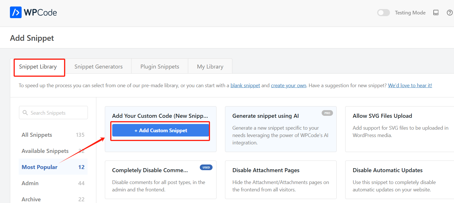Focus the Search Snippets input field

[57, 113]
